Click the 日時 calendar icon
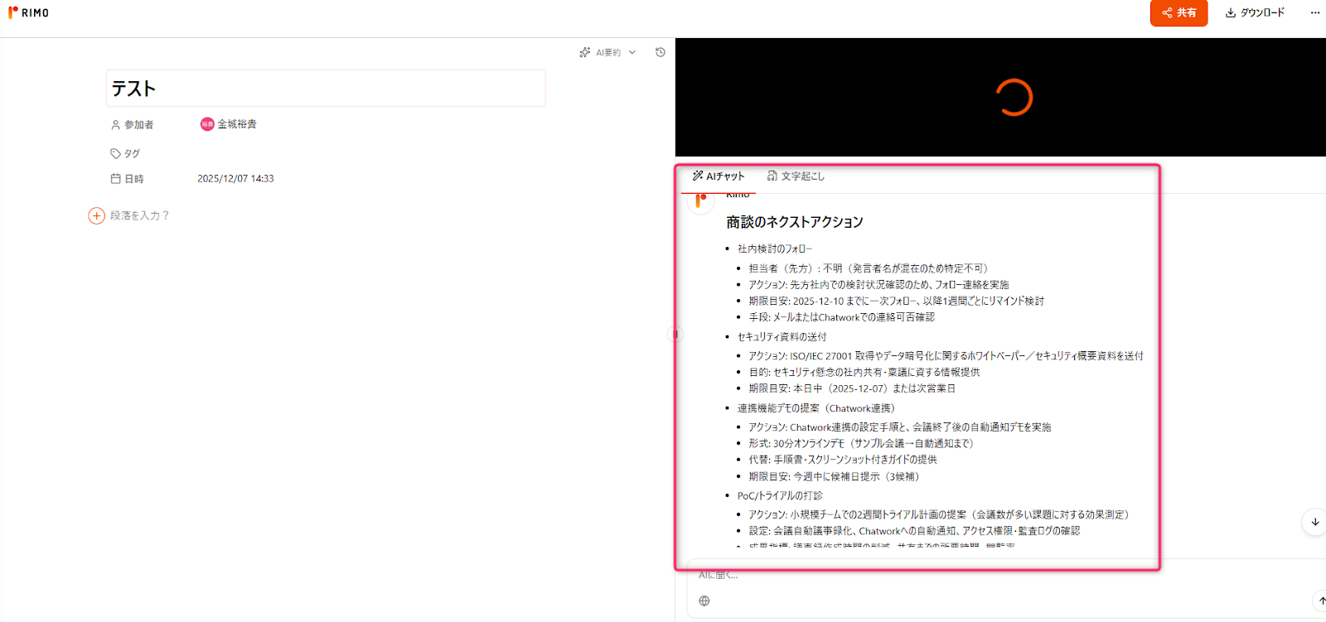The height and width of the screenshot is (622, 1326). 116,179
